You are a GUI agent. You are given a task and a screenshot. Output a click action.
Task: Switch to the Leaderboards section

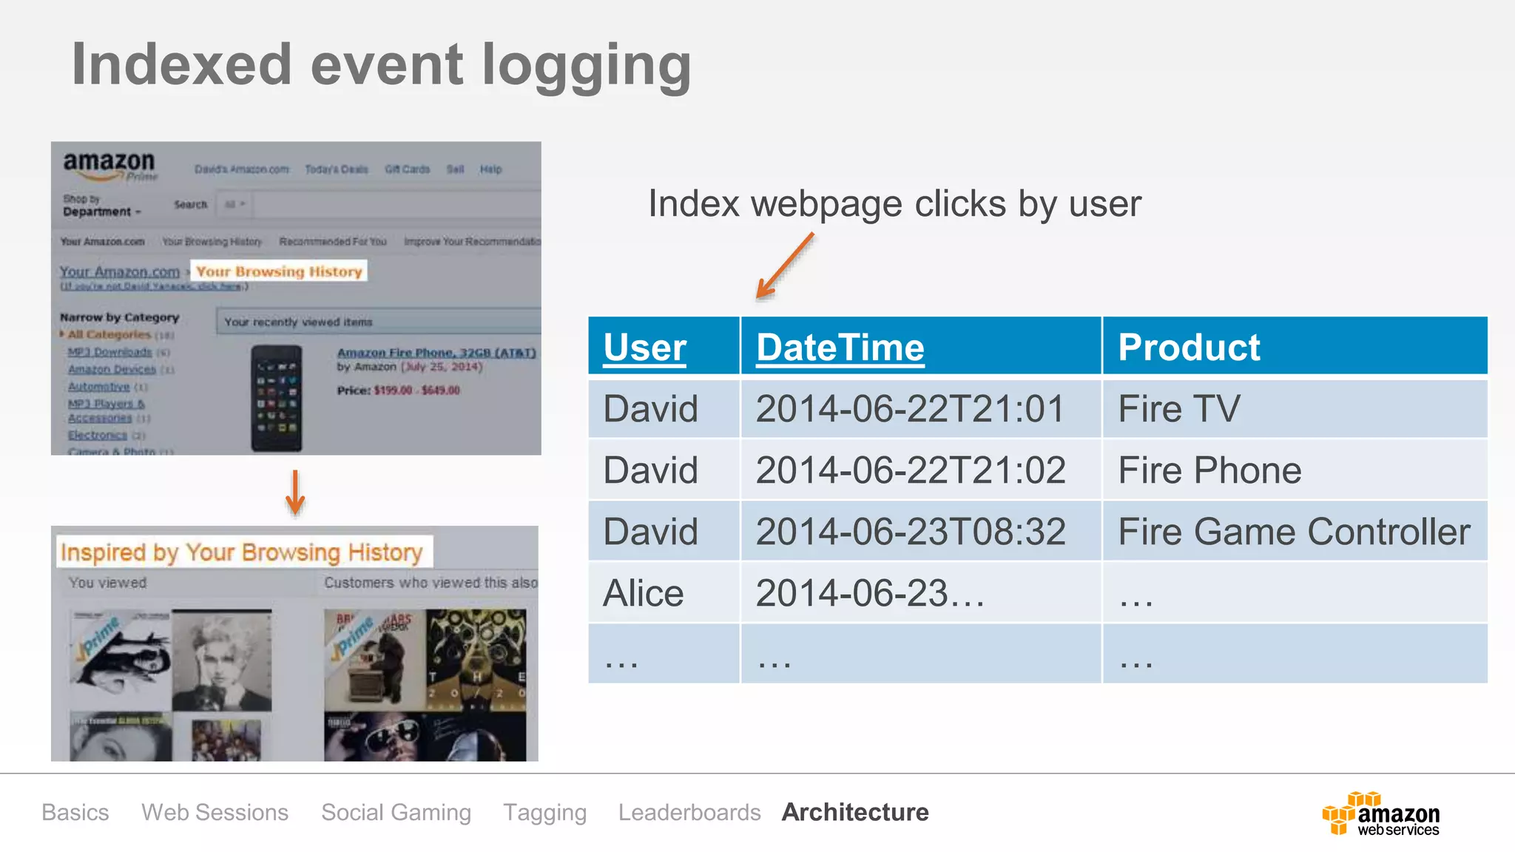(689, 812)
